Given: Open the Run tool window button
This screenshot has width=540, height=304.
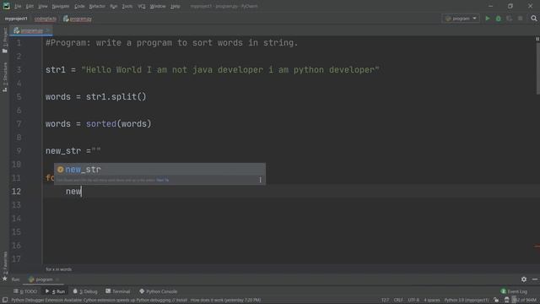Looking at the screenshot, I should click(x=55, y=291).
